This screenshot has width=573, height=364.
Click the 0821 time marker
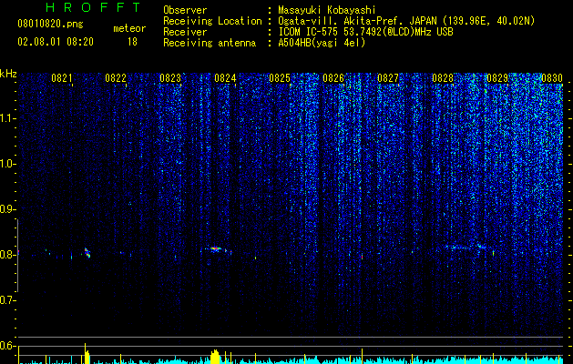[61, 78]
